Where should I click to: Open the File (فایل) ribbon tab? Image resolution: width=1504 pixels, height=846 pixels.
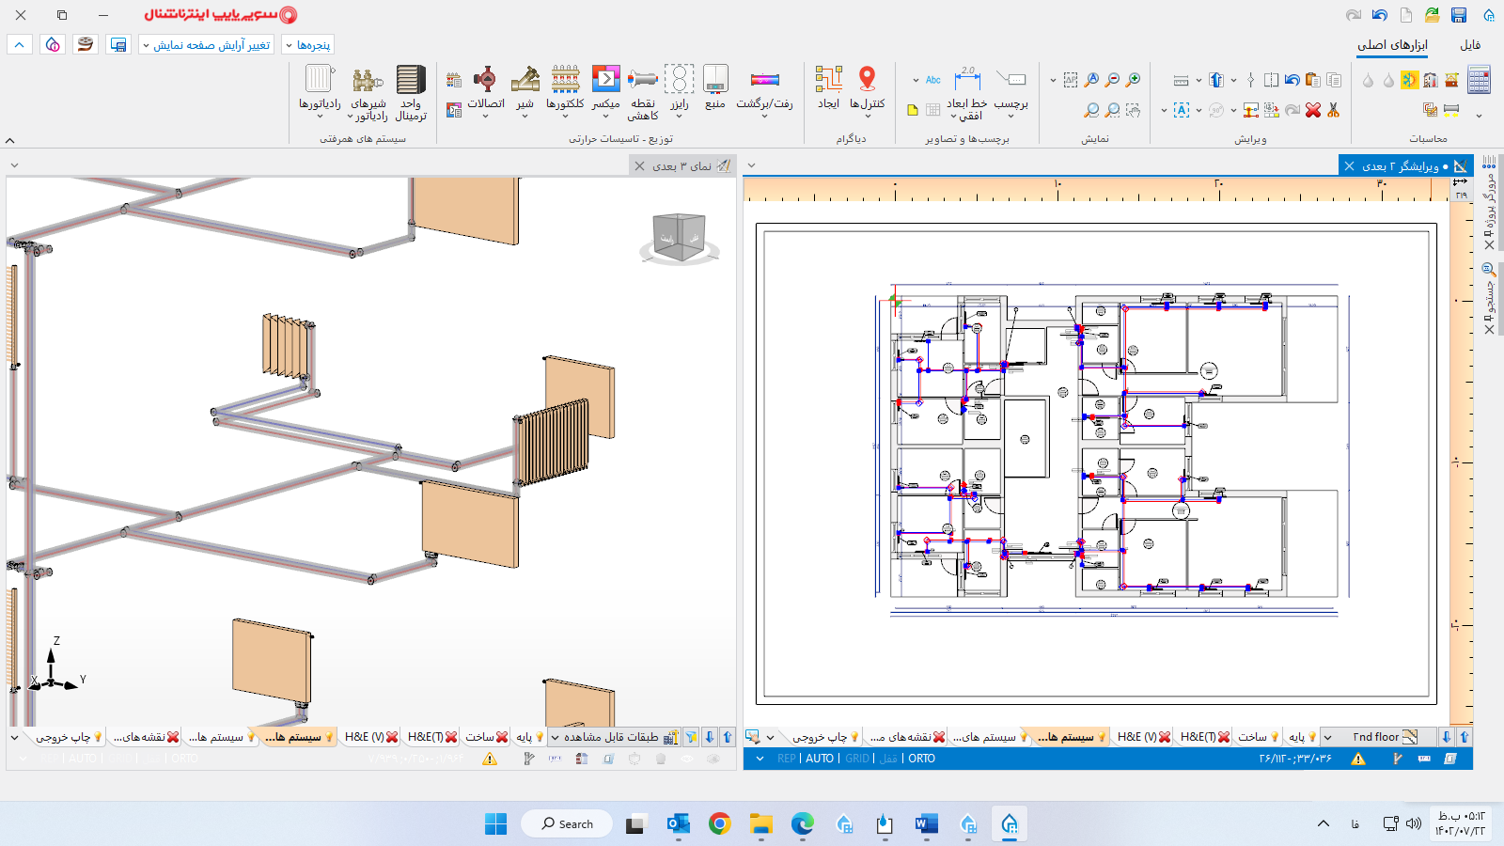coord(1470,45)
